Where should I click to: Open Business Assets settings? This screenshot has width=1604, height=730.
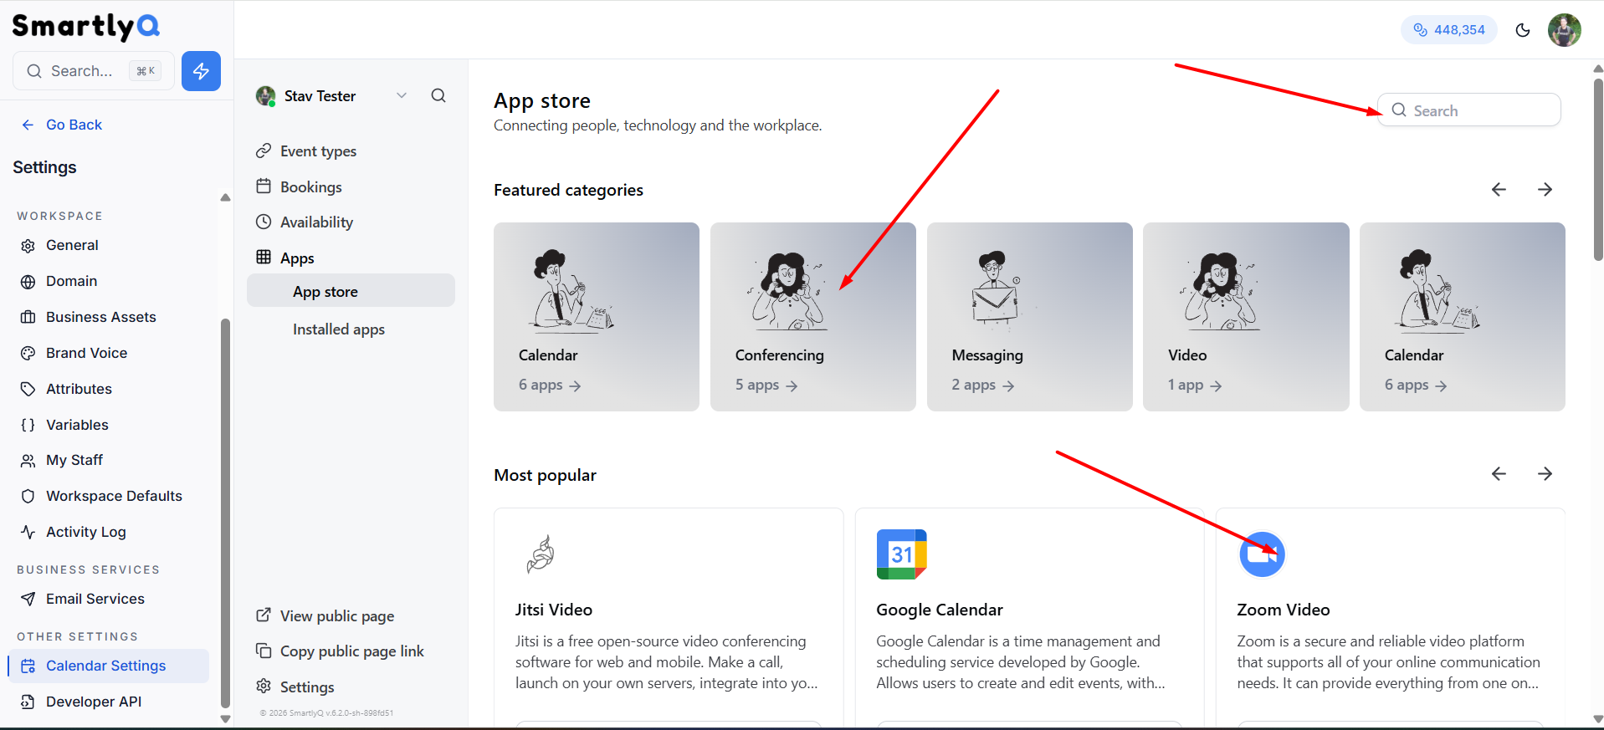[100, 317]
